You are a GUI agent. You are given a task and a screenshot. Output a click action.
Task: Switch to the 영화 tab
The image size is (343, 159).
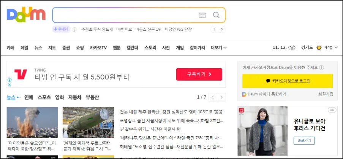(60, 97)
